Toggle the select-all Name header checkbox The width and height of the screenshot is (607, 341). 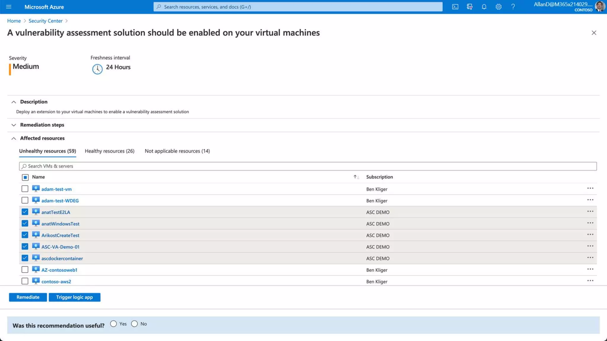[25, 177]
